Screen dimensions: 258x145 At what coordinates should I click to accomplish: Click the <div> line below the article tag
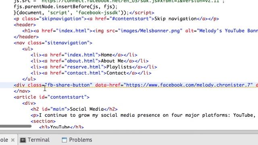tap(29, 103)
